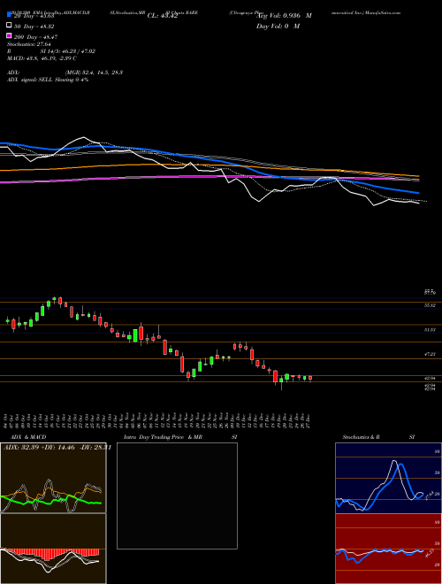Select the '200 Day' moving average label

click(35, 37)
